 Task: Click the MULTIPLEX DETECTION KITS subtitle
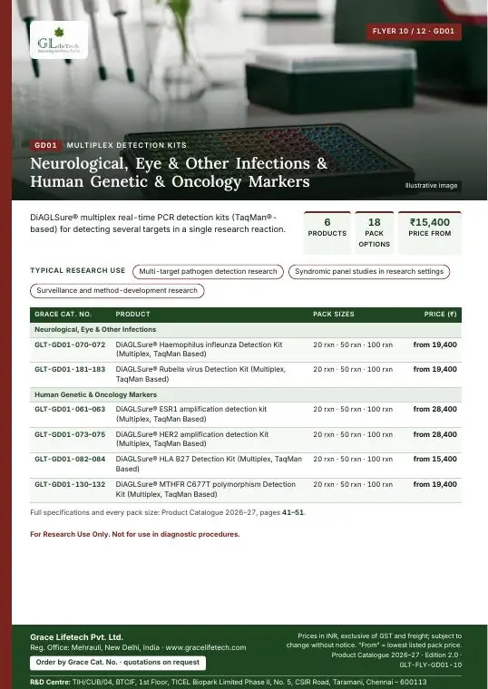click(127, 145)
